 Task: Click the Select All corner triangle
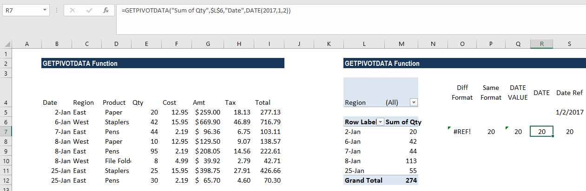[x=6, y=44]
